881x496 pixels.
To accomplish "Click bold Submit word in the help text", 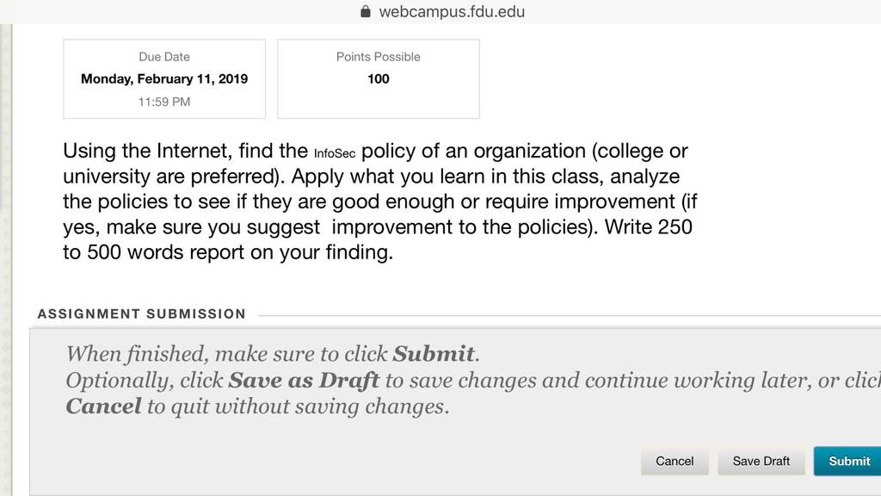I will (434, 354).
